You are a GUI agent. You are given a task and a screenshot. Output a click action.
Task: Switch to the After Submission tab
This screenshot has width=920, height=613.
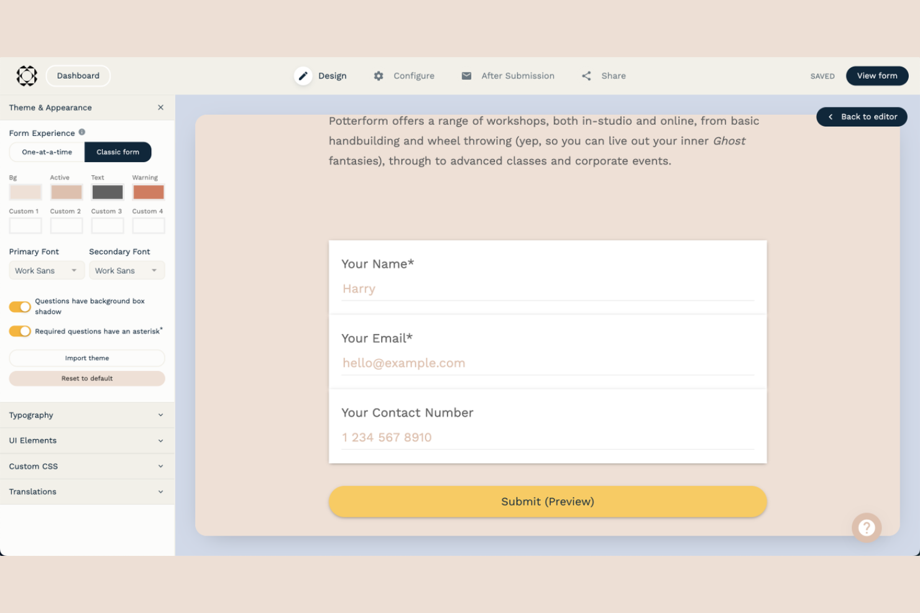click(x=517, y=76)
